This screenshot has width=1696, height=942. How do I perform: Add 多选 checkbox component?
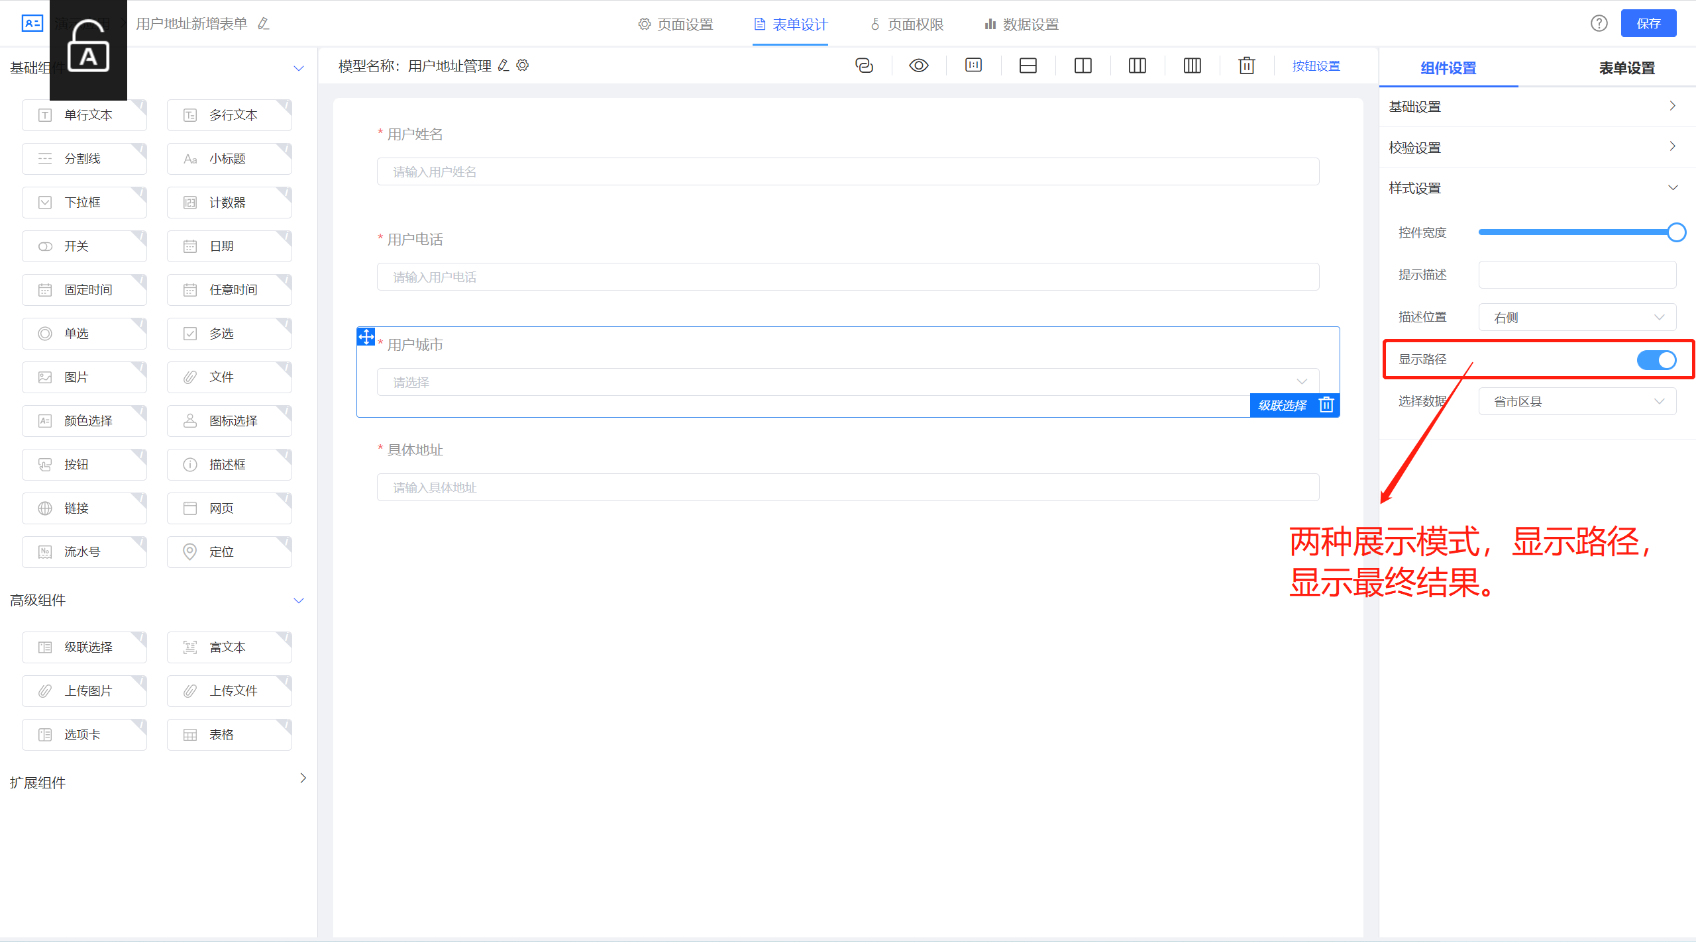(x=229, y=334)
